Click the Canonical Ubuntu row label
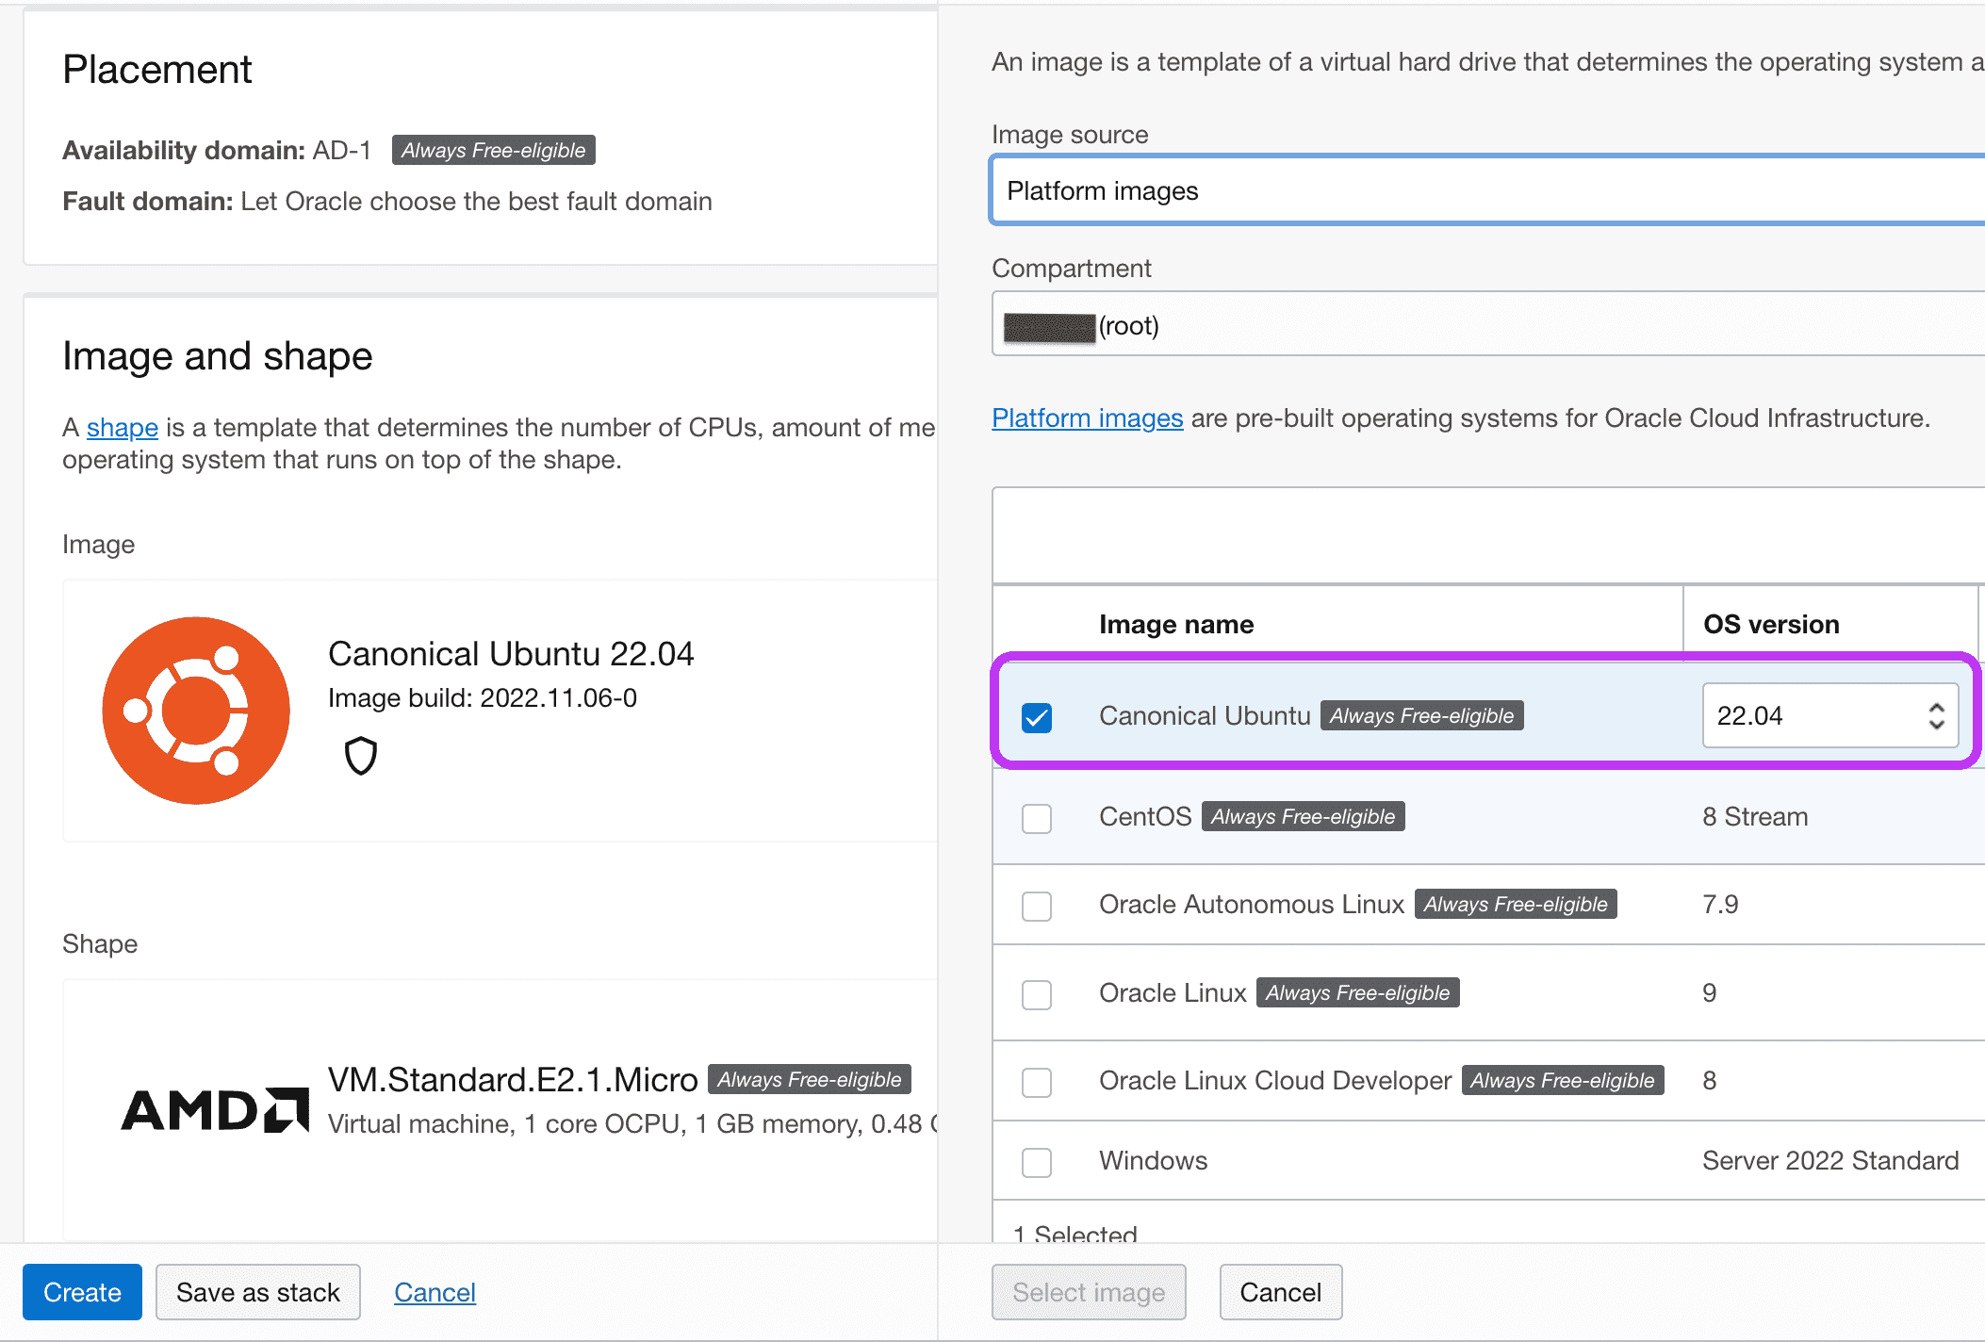 click(x=1205, y=715)
